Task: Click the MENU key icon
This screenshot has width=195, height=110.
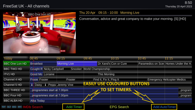Action: click(x=14, y=107)
